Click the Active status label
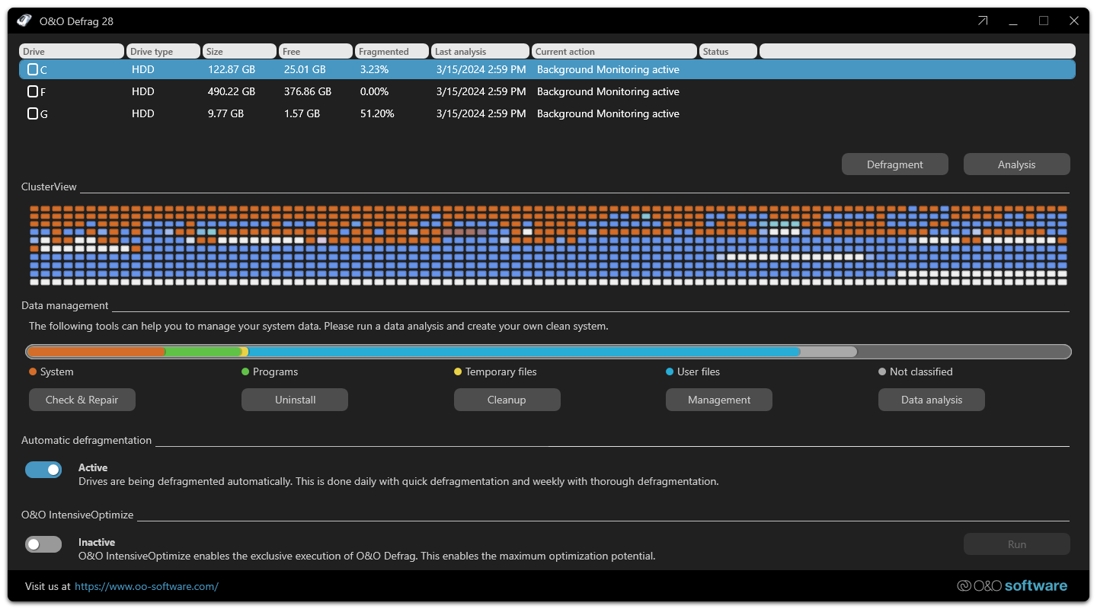Screen dimensions: 1097x609 pos(93,467)
